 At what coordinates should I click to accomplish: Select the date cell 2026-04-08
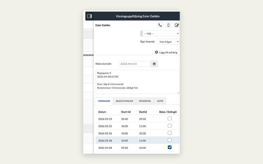[105, 148]
